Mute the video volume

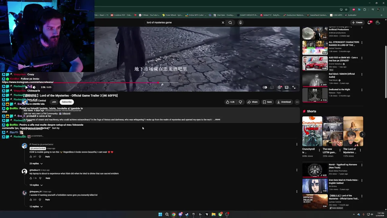click(x=34, y=87)
